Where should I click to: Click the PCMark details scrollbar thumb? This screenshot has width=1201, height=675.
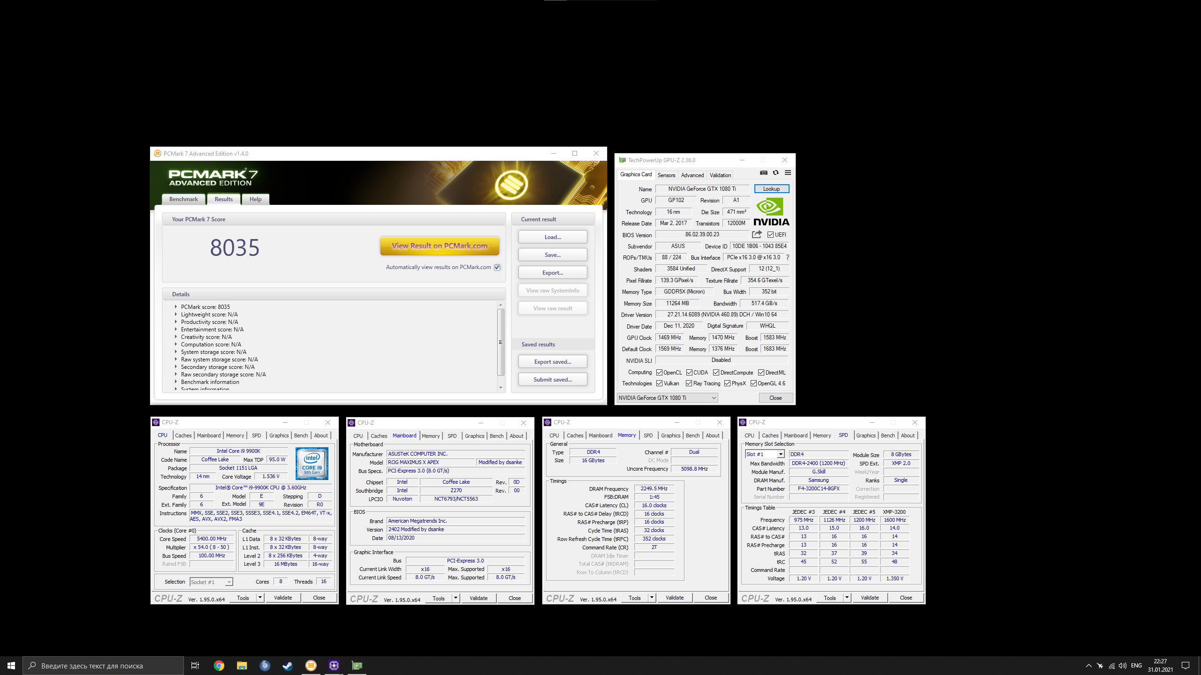(501, 342)
